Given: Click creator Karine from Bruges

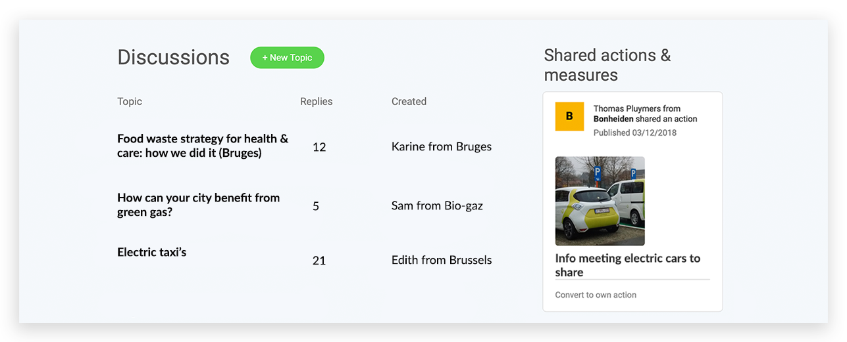Looking at the screenshot, I should coord(442,146).
